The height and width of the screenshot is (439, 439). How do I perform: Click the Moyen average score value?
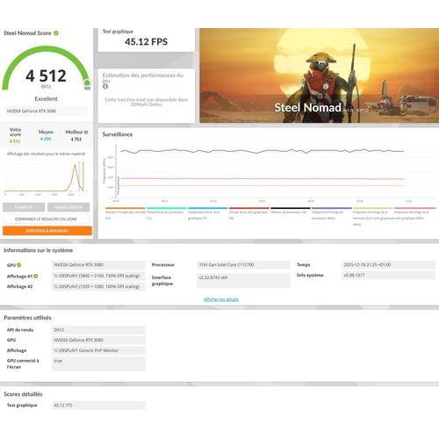[46, 139]
